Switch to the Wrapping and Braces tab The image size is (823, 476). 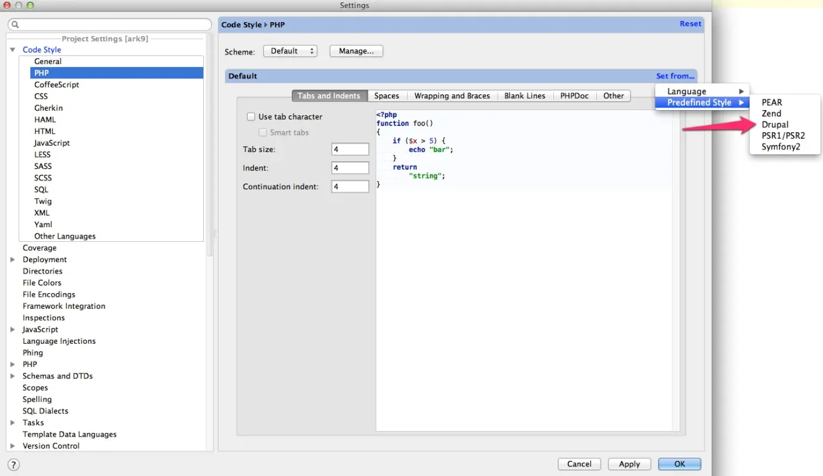pos(452,96)
